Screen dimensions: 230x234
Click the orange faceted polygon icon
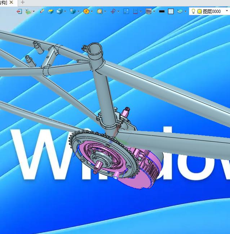[x=86, y=11]
